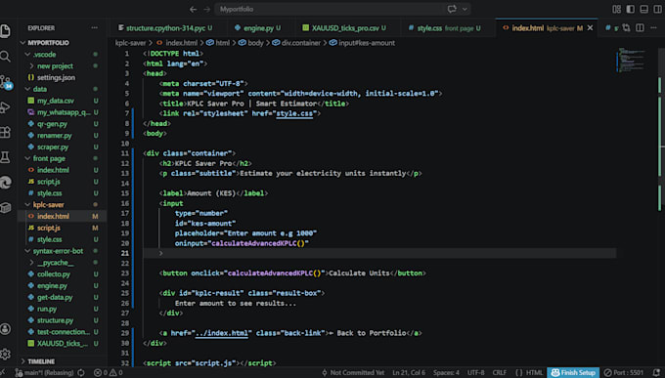This screenshot has width=665, height=378.
Task: Click the Myportfolio command center search box
Action: tap(330, 9)
